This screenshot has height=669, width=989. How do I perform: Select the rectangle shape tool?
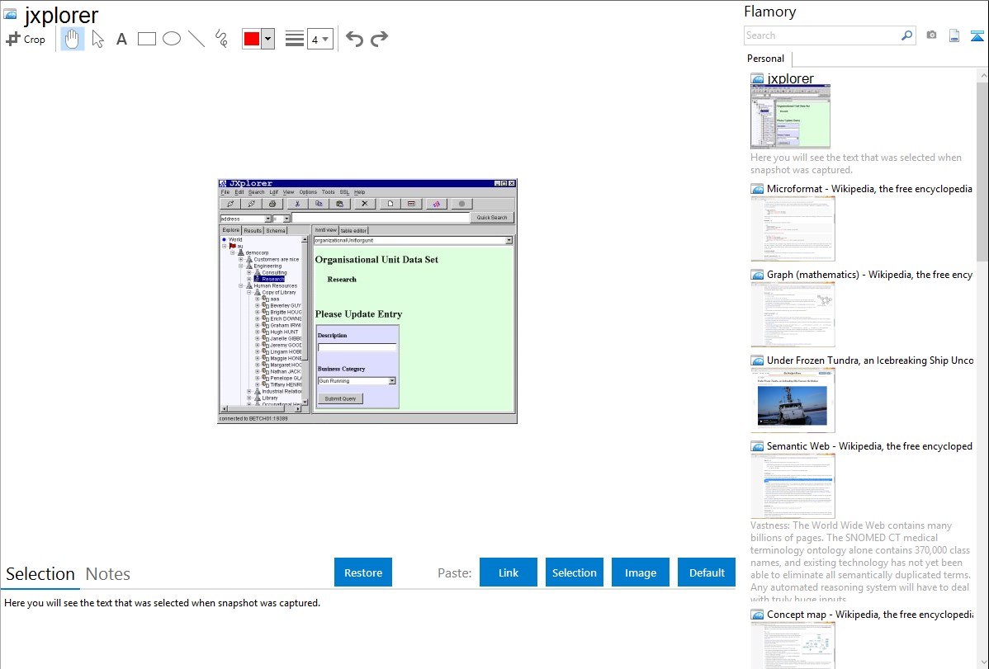(146, 39)
